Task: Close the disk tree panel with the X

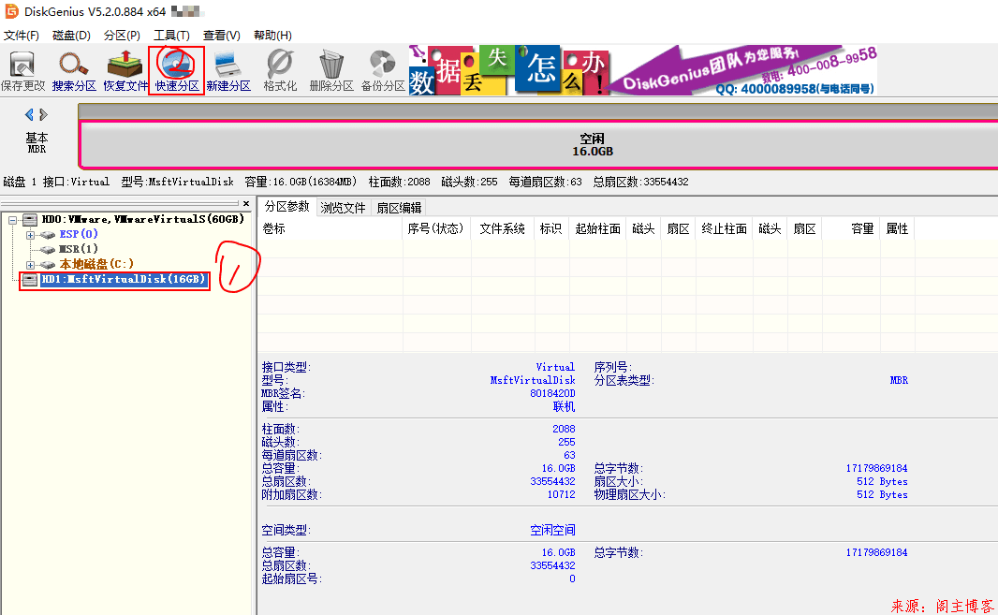Action: pyautogui.click(x=246, y=204)
